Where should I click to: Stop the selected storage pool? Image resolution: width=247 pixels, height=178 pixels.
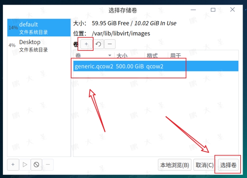coord(36,164)
